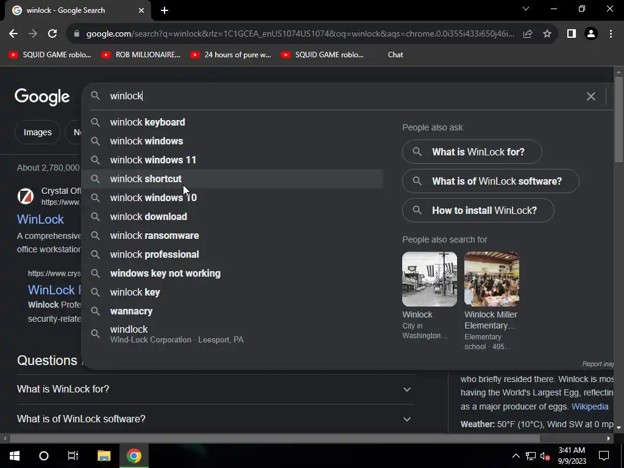The height and width of the screenshot is (468, 624).
Task: Pick the winlock key suggestion
Action: pos(232,292)
